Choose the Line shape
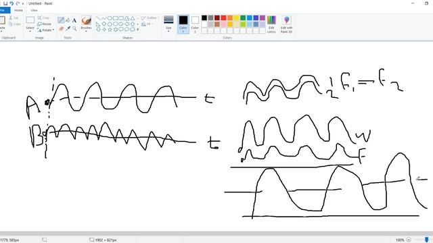This screenshot has height=243, width=433. click(x=98, y=18)
